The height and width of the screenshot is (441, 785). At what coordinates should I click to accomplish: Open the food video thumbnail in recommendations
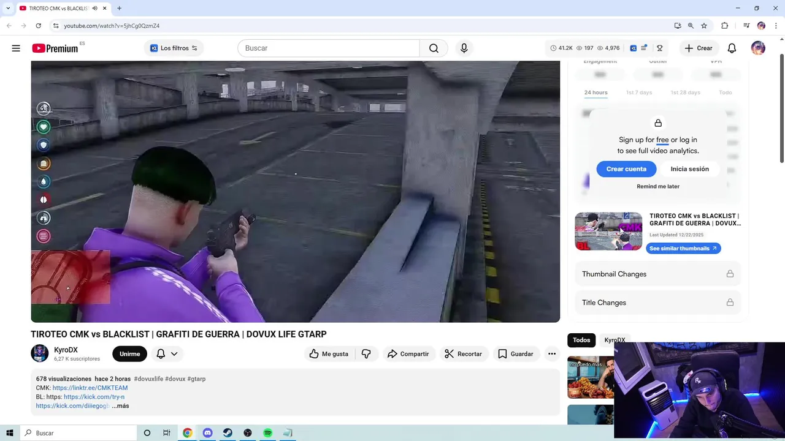591,377
